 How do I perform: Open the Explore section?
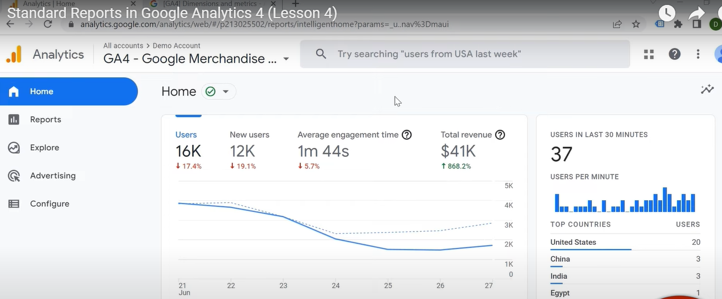click(x=44, y=148)
